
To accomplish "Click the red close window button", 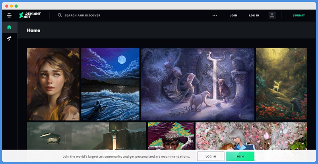I will 7,6.
